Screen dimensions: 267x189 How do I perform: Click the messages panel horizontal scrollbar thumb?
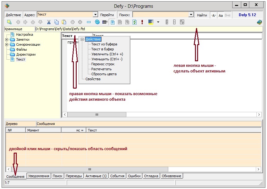tap(89, 169)
